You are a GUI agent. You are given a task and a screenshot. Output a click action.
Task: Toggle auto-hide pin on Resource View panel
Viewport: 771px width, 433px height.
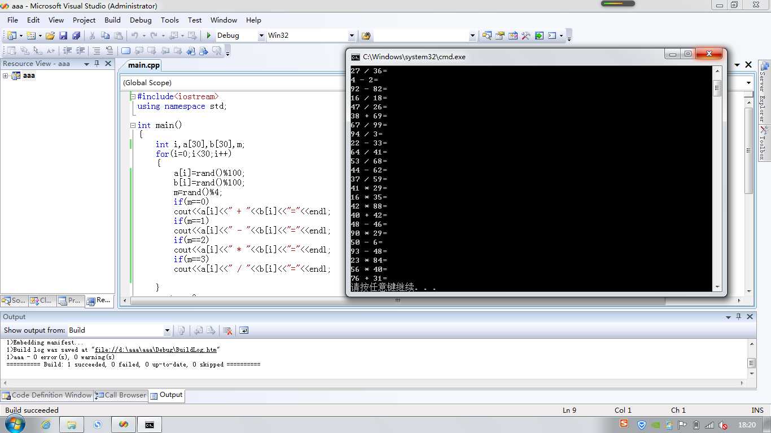tap(97, 64)
